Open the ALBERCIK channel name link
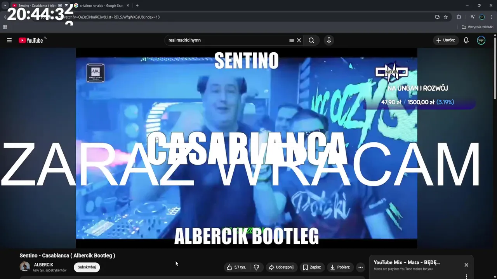Image resolution: width=497 pixels, height=279 pixels. [43, 265]
